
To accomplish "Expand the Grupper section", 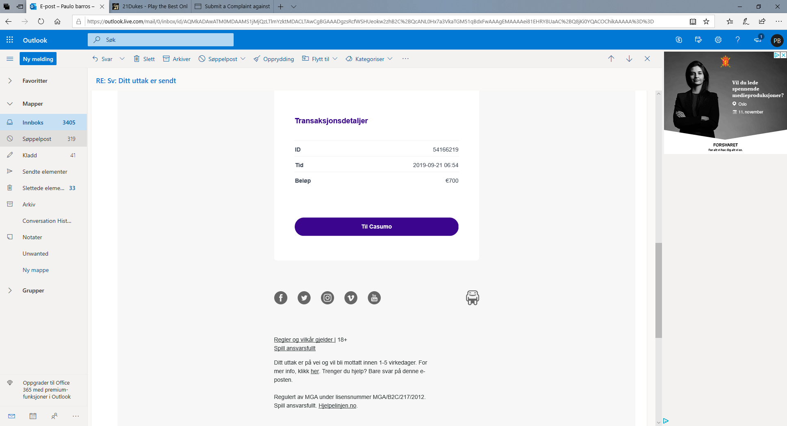I will tap(10, 290).
